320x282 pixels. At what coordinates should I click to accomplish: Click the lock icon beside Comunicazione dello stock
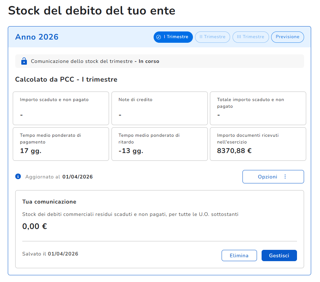tap(24, 61)
